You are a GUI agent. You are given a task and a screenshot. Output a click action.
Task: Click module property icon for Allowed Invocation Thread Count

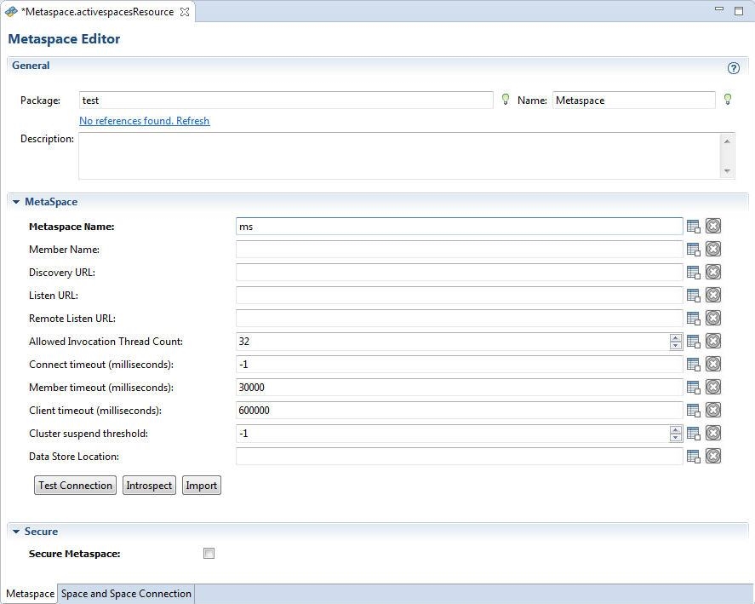tap(694, 342)
